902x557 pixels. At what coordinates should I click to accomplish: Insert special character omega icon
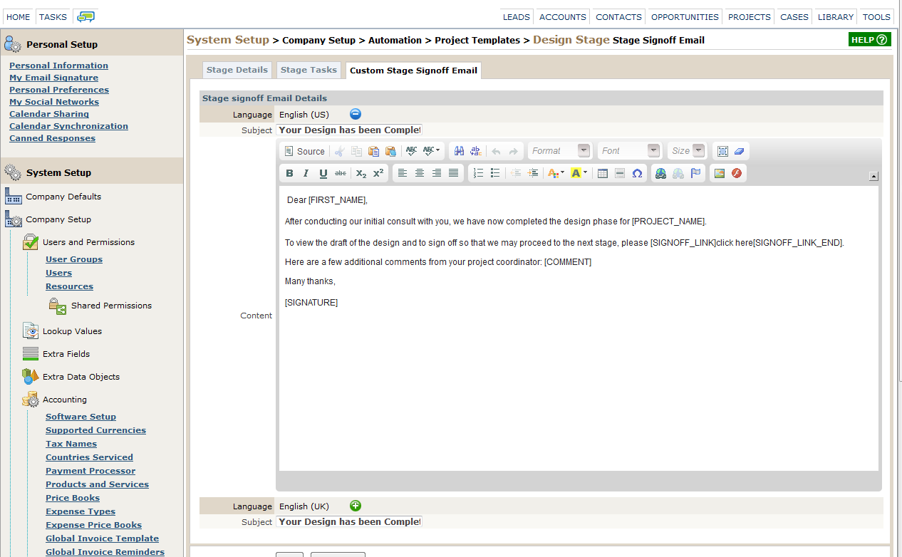pyautogui.click(x=637, y=173)
